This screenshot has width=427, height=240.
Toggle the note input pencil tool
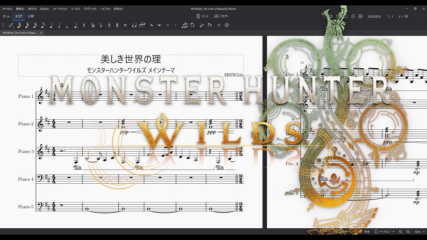coord(11,25)
